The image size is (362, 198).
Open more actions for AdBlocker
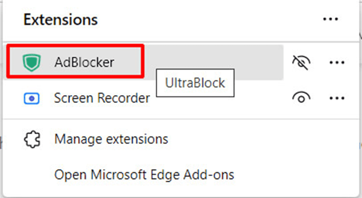click(337, 62)
